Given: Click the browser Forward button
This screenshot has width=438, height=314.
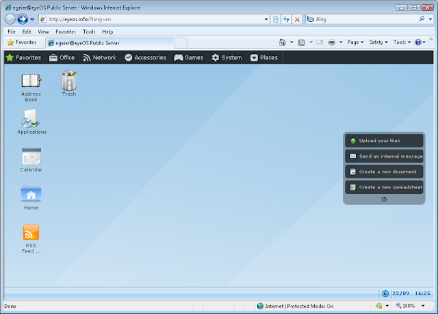Looking at the screenshot, I should [x=23, y=19].
